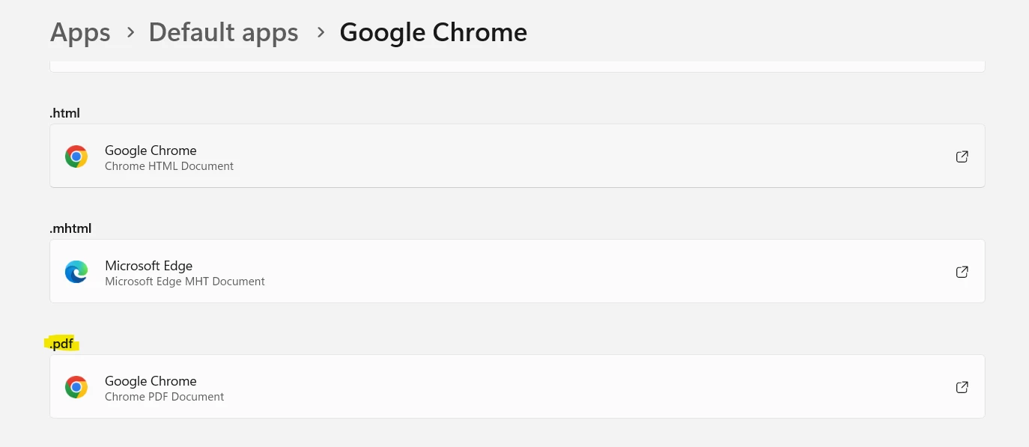Click the Default apps breadcrumb link
The height and width of the screenshot is (447, 1029).
[223, 31]
